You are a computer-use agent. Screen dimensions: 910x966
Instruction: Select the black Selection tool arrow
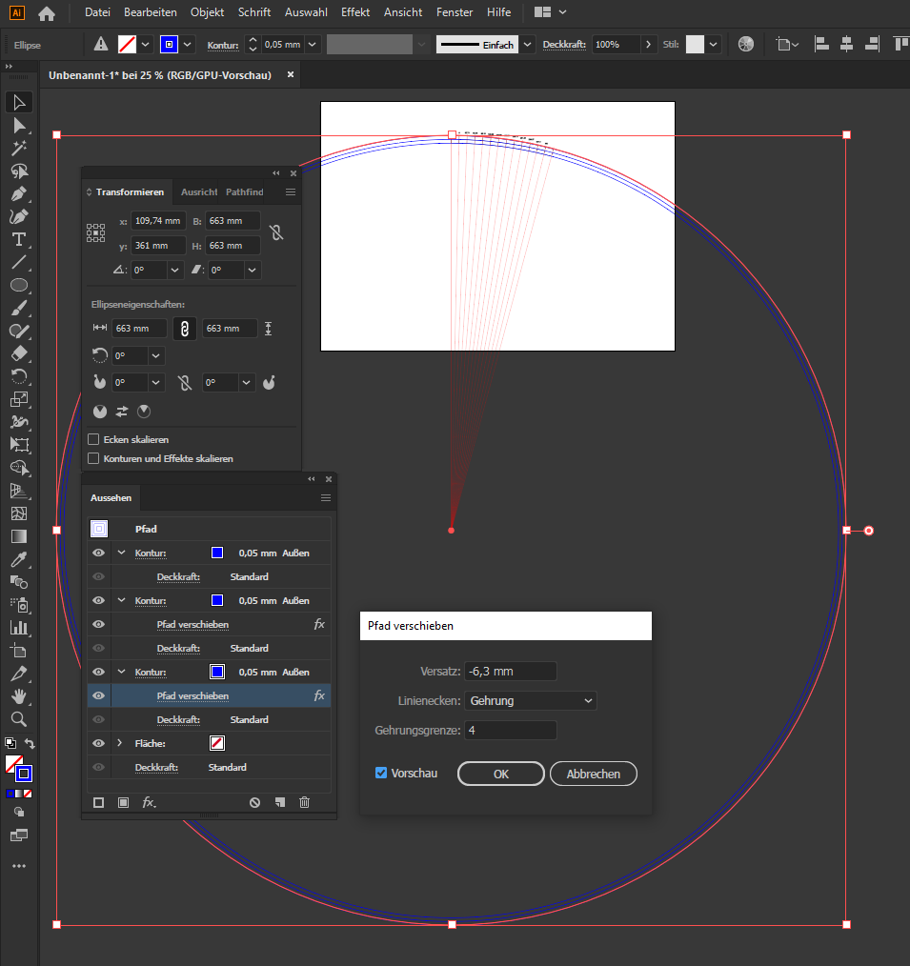17,102
